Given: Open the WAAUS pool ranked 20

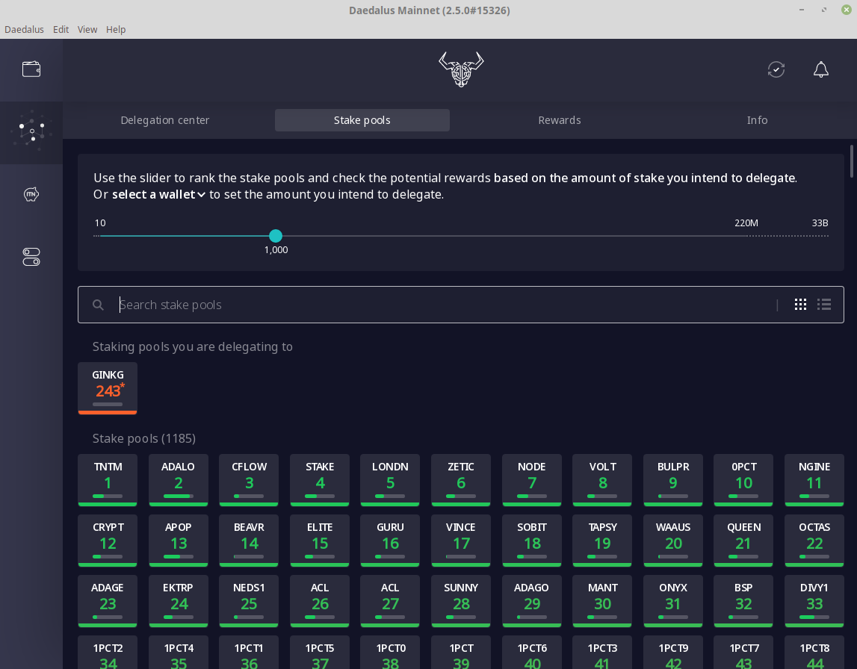Looking at the screenshot, I should point(672,541).
